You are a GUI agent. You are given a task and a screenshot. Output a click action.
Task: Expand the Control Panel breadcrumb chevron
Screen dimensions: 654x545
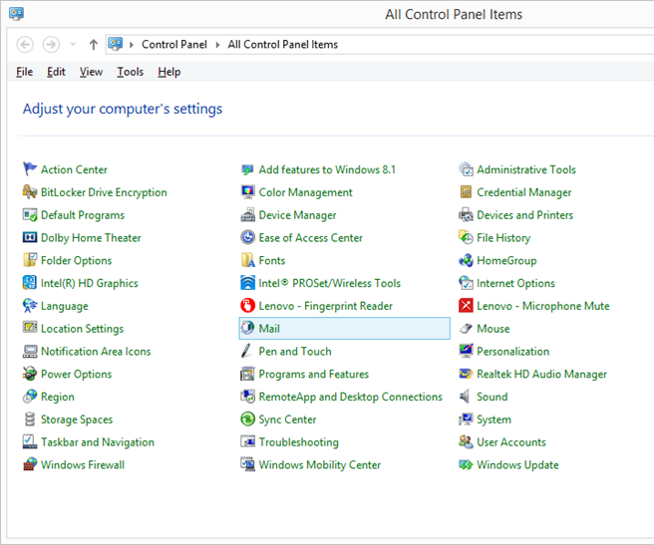(218, 45)
